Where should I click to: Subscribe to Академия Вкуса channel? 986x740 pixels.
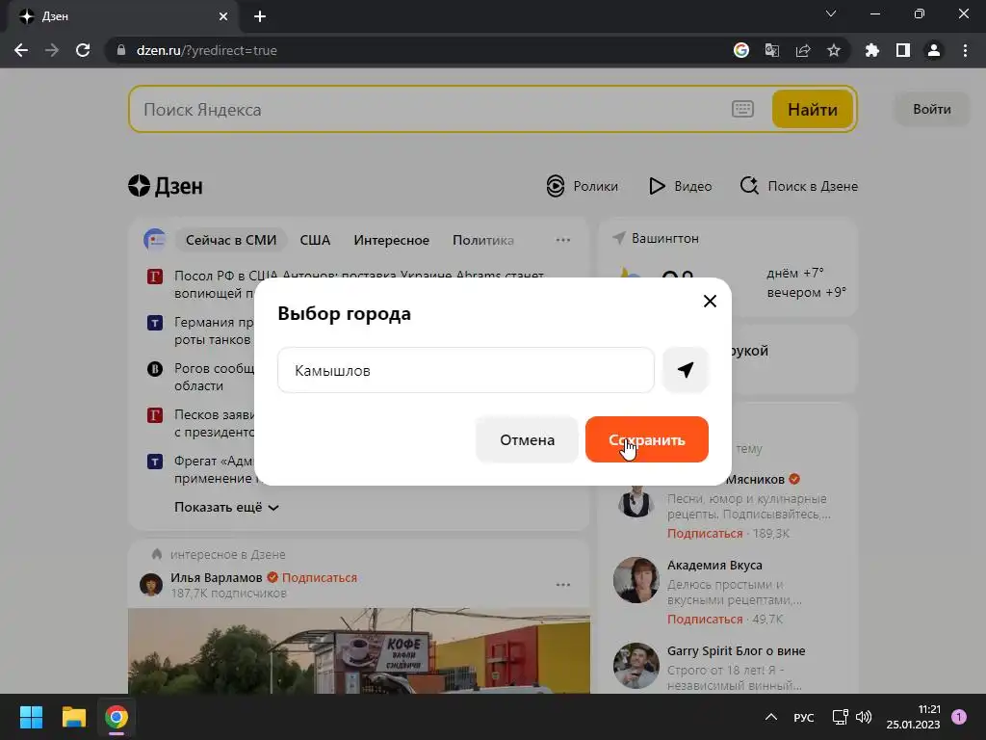click(x=704, y=620)
